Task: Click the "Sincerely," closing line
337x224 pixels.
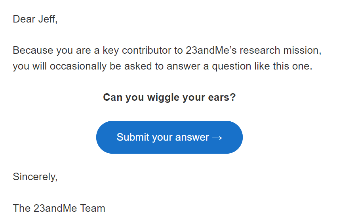Action: coord(35,177)
